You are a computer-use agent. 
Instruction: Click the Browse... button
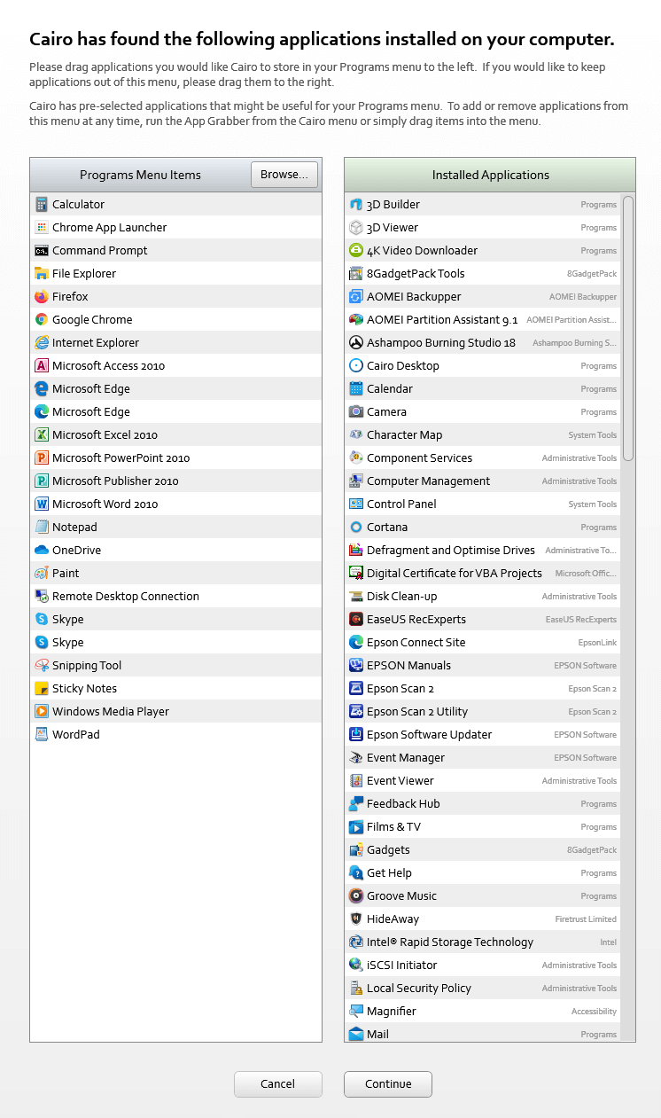284,175
